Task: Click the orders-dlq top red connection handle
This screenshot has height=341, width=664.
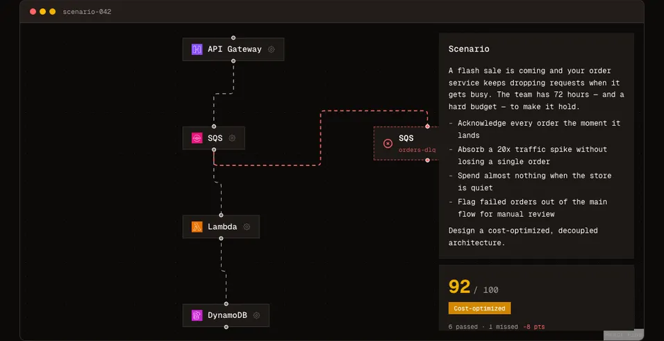Action: pyautogui.click(x=427, y=126)
